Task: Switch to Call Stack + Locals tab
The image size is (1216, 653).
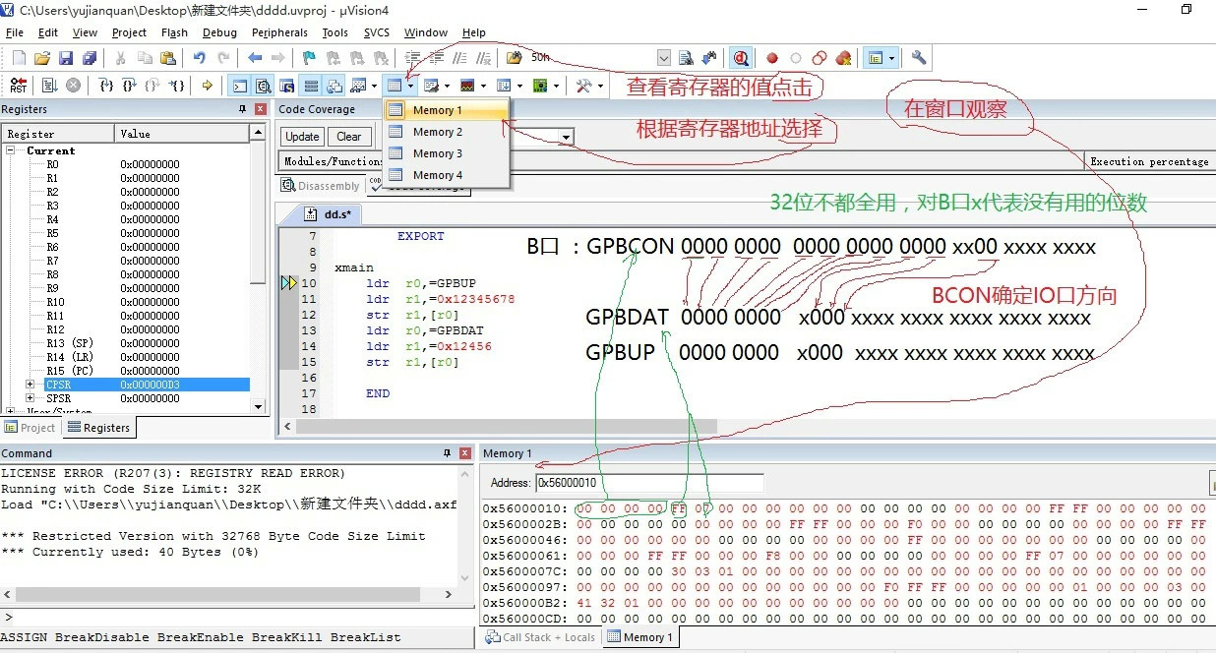Action: point(541,637)
